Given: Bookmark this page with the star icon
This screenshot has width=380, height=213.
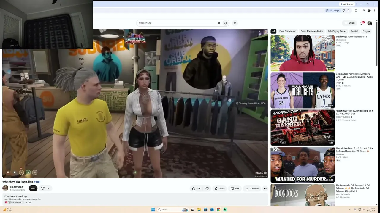Looking at the screenshot, I should tap(349, 10).
